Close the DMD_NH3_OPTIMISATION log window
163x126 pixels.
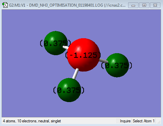pos(155,5)
